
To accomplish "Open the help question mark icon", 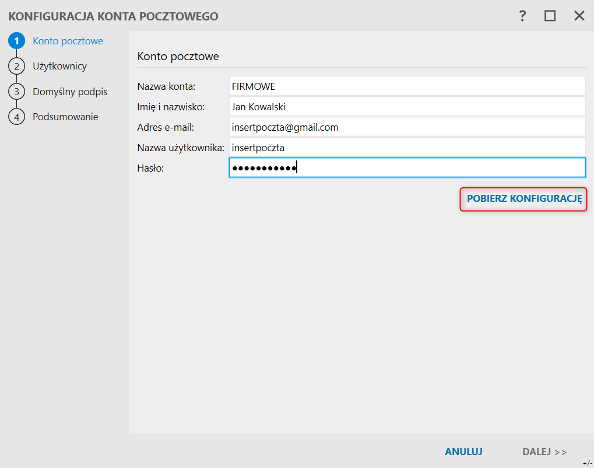I will (x=522, y=16).
